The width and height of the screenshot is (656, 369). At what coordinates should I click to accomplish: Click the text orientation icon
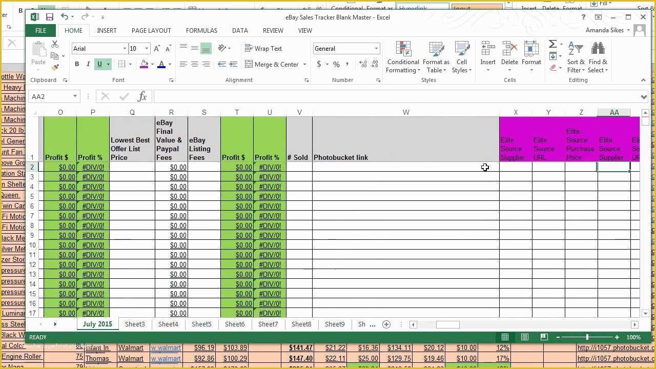[x=222, y=48]
